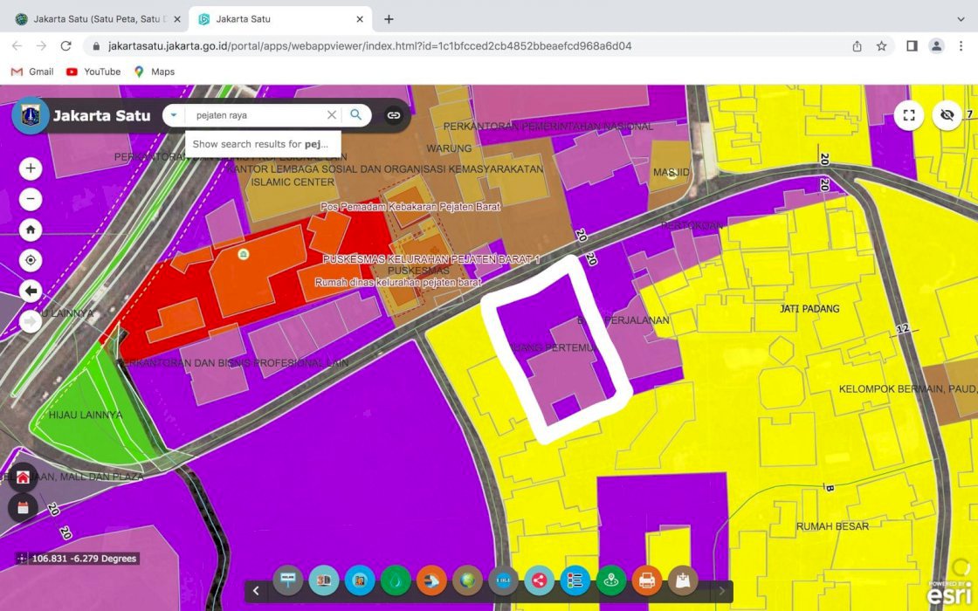
Task: Go to the default map extent
Action: (31, 230)
